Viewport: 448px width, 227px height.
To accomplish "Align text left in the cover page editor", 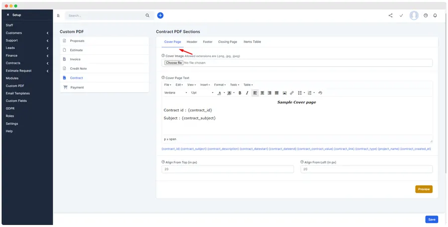I will [x=255, y=93].
